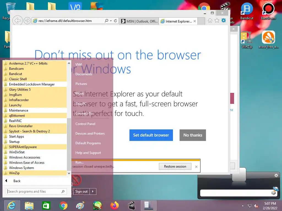Expand the Sign out options arrow
Screen dimensions: 282x211
click(93, 191)
